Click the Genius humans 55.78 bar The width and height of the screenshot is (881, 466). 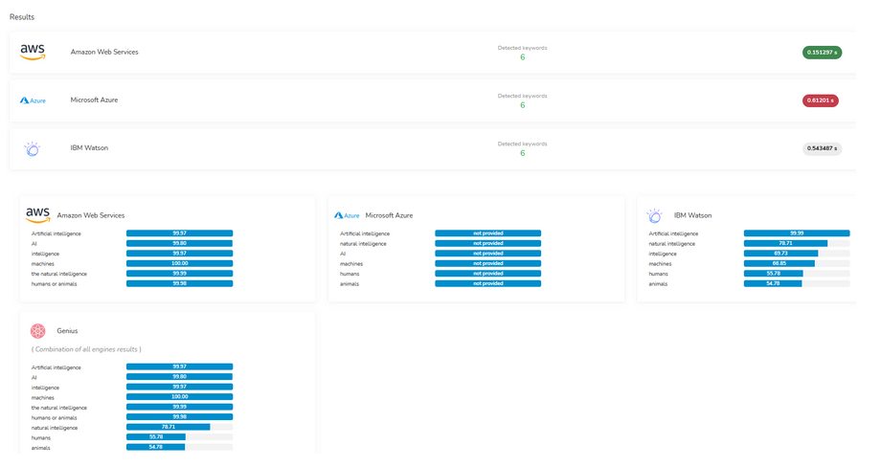coord(179,437)
